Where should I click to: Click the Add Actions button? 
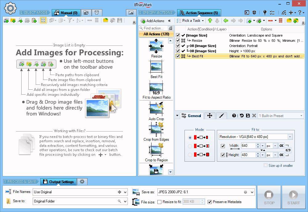point(152,21)
